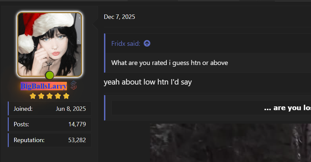Click the second gold star under username
The image size is (311, 162).
41,96
